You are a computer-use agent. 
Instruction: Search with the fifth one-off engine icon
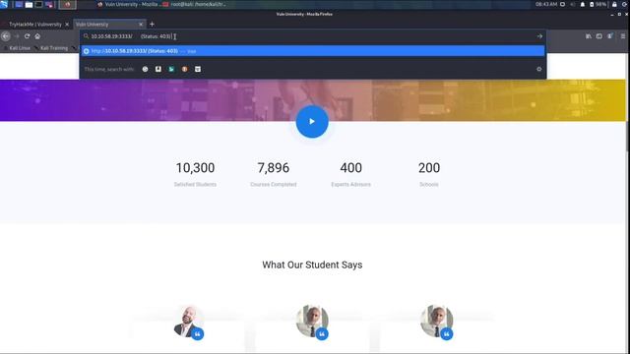pos(198,69)
